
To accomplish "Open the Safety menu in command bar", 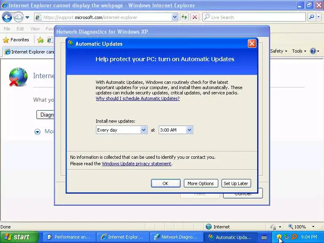I will tap(279, 51).
